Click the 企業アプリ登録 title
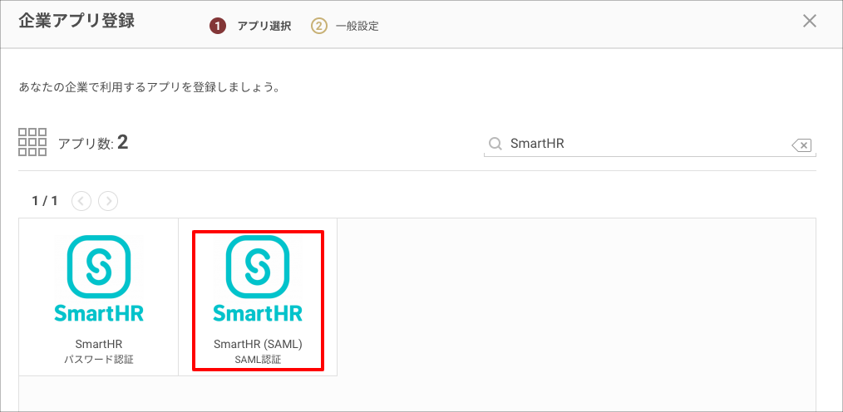This screenshot has height=412, width=843. (x=76, y=21)
